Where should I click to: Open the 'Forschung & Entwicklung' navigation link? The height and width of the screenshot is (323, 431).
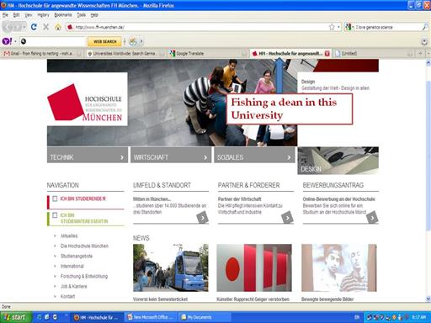[x=84, y=276]
